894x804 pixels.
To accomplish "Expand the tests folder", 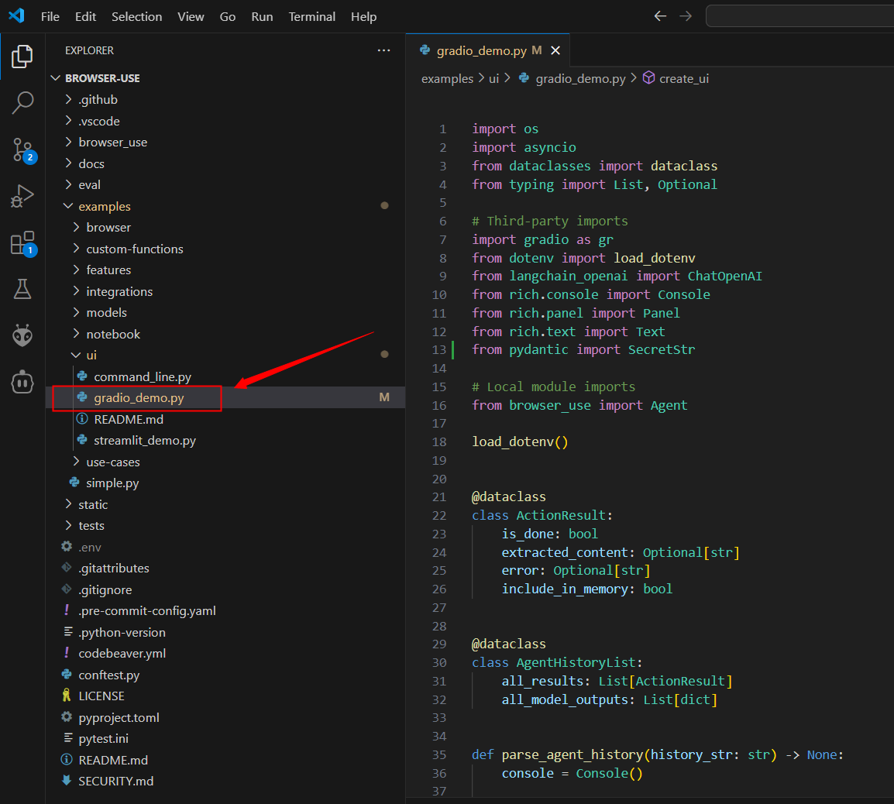I will [x=225, y=526].
